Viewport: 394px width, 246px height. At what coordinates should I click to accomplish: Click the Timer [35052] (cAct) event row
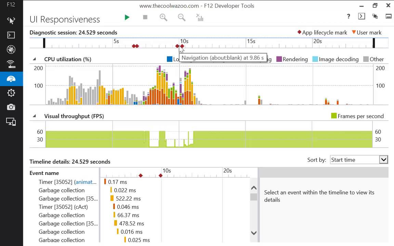[x=63, y=207]
